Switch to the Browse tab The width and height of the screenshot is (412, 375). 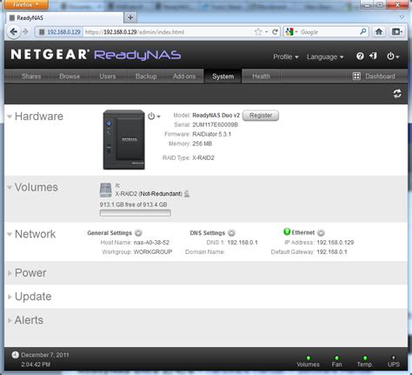point(70,77)
